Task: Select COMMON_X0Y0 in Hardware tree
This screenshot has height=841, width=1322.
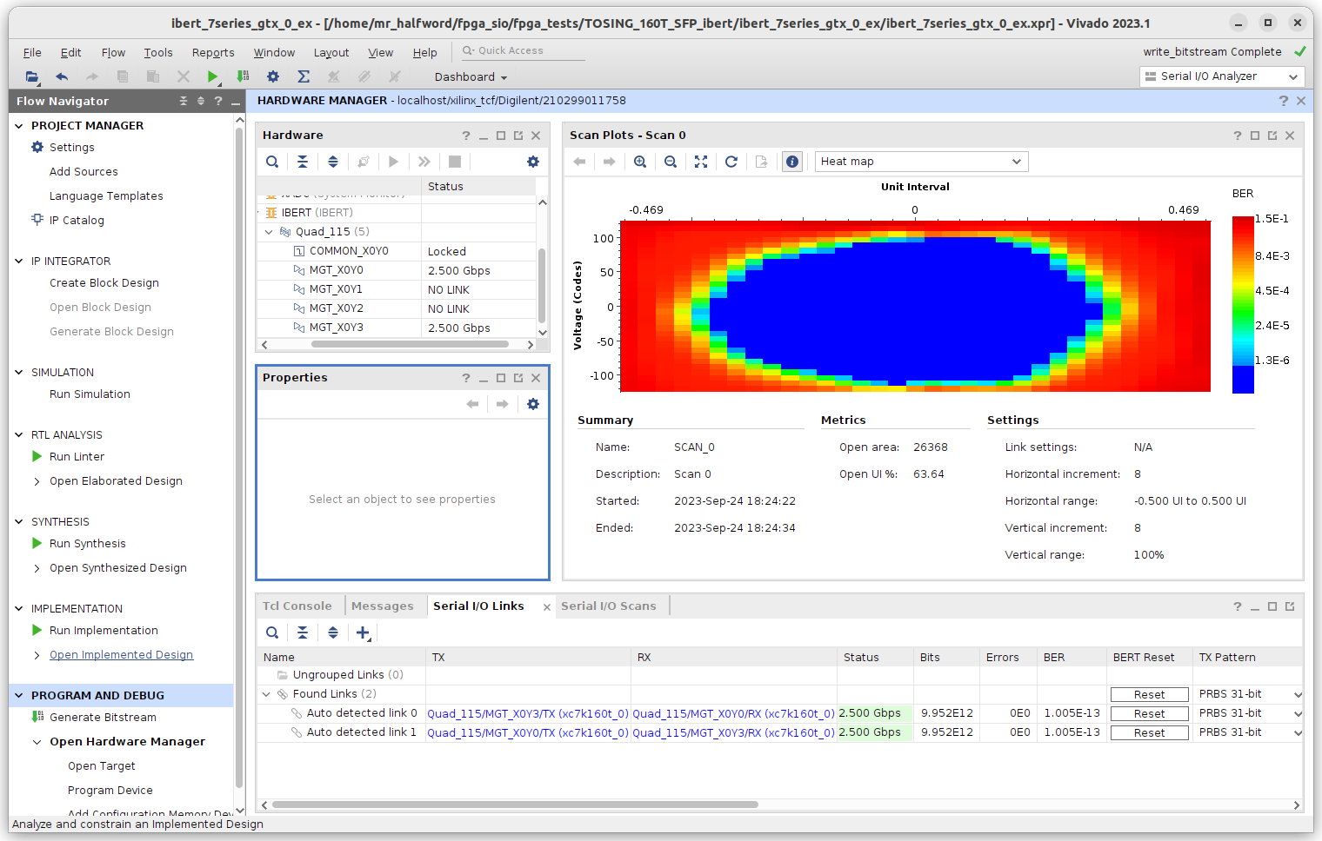Action: pyautogui.click(x=349, y=251)
